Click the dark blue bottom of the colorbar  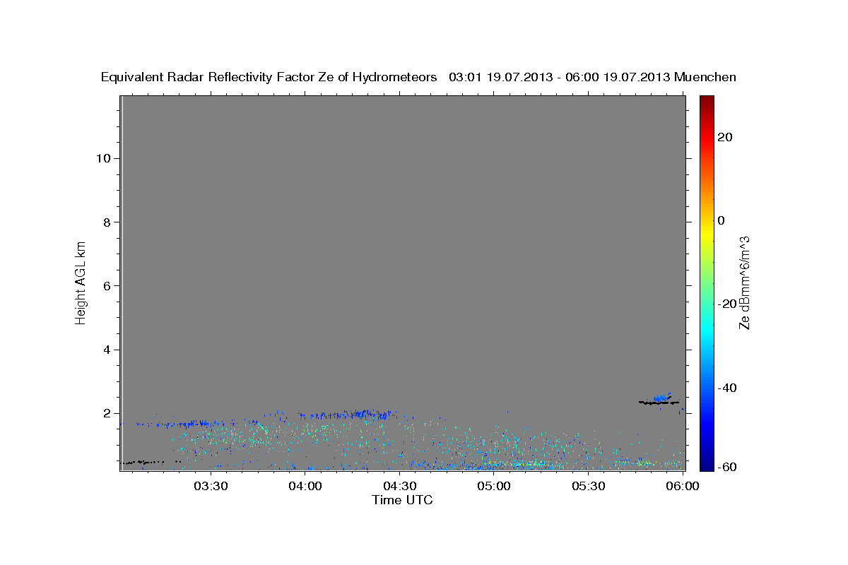tap(707, 465)
